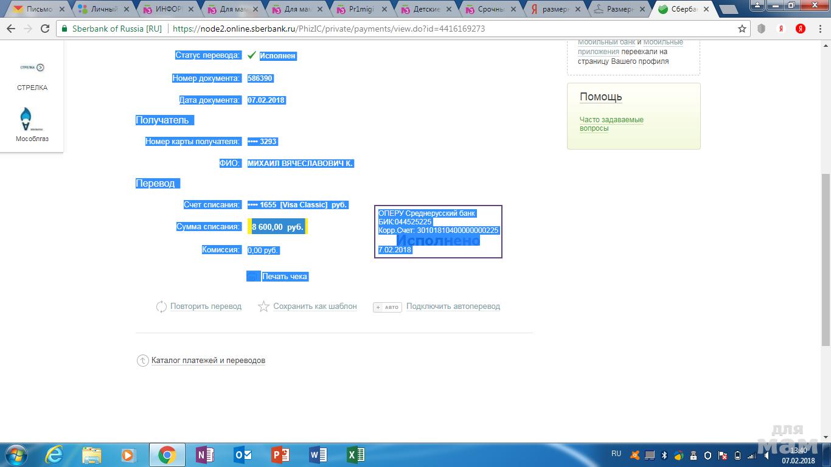Click the RU language indicator in the tray

coord(616,454)
